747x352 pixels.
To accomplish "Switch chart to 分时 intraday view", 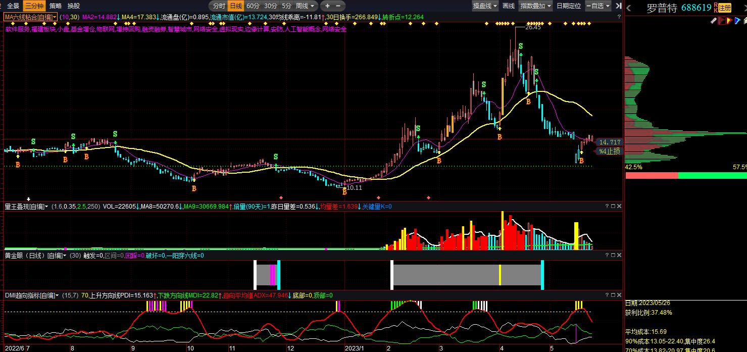I will click(x=219, y=6).
